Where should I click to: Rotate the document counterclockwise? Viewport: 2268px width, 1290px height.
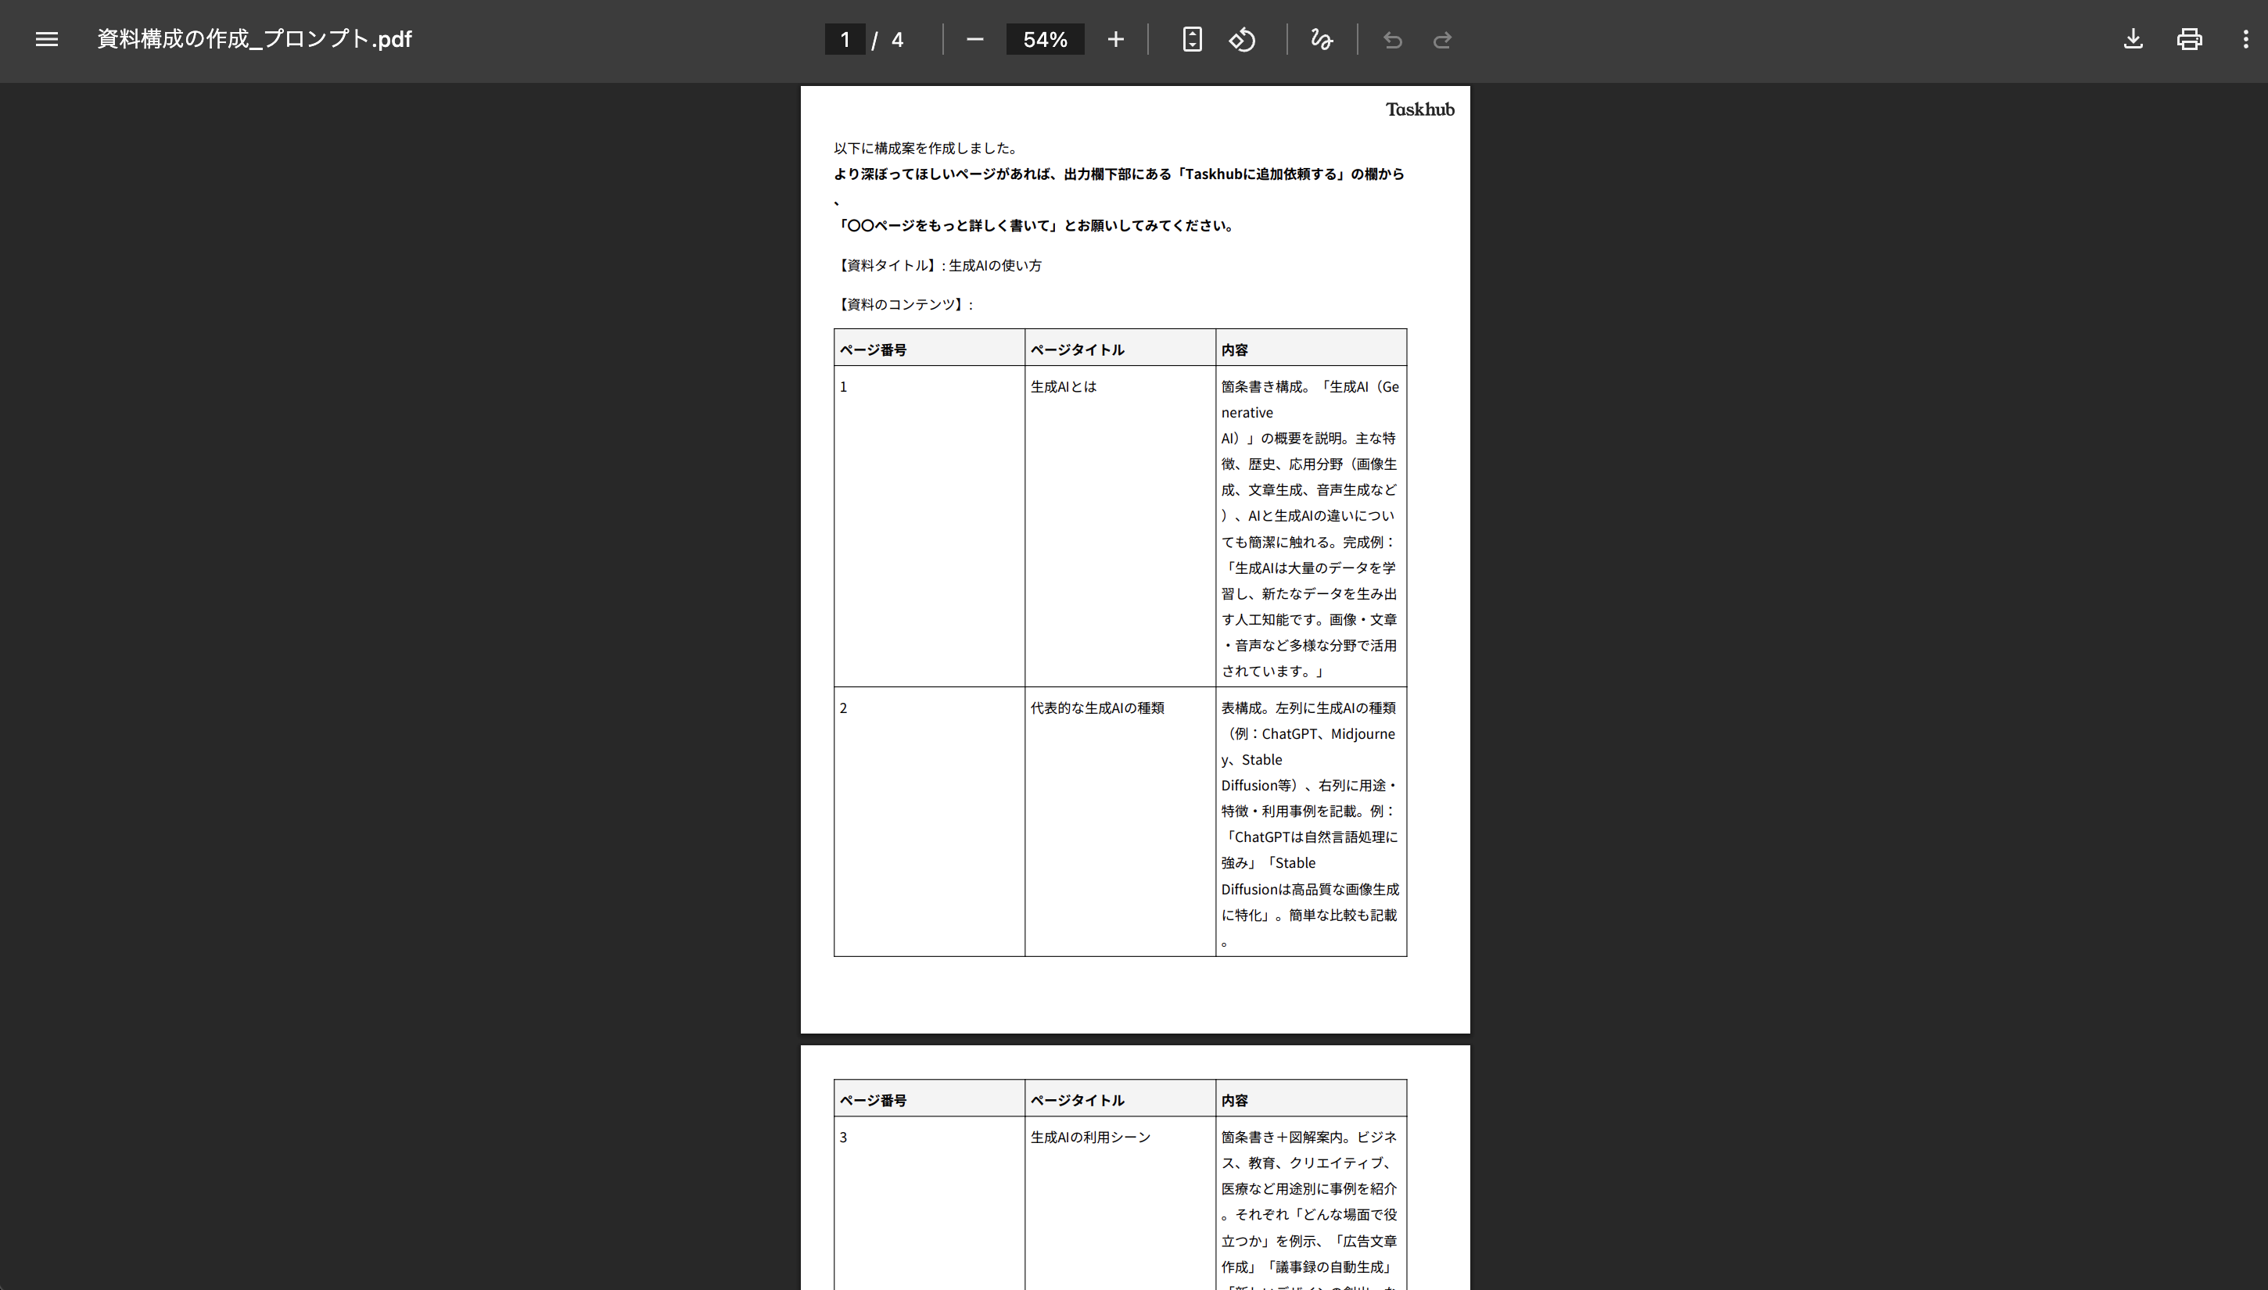click(1242, 39)
